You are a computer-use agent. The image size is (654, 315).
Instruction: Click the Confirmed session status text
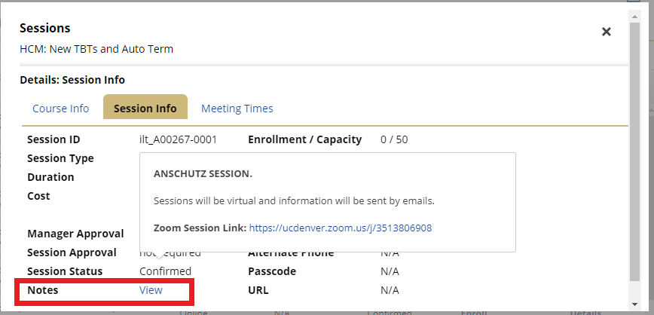pyautogui.click(x=165, y=271)
